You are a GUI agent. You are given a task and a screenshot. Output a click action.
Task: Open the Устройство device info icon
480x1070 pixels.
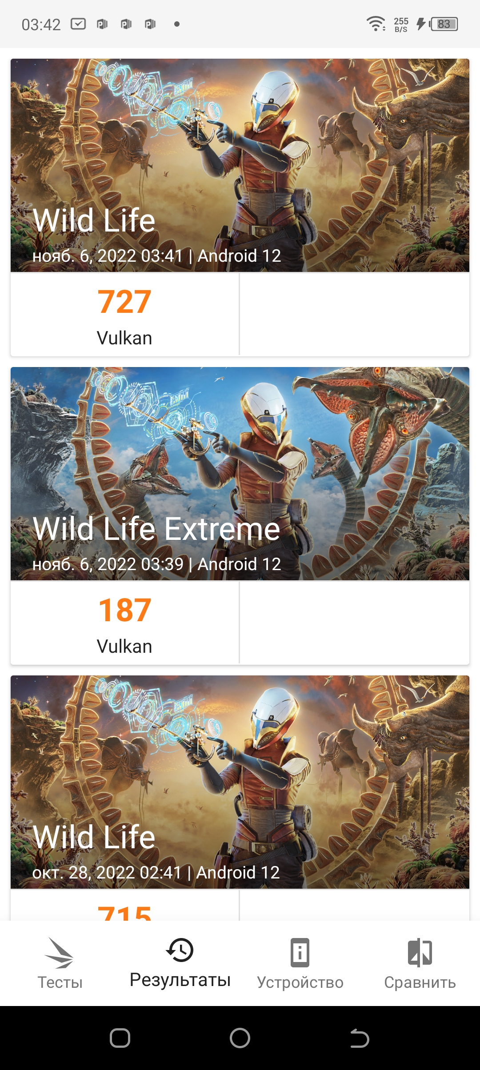[x=300, y=953]
